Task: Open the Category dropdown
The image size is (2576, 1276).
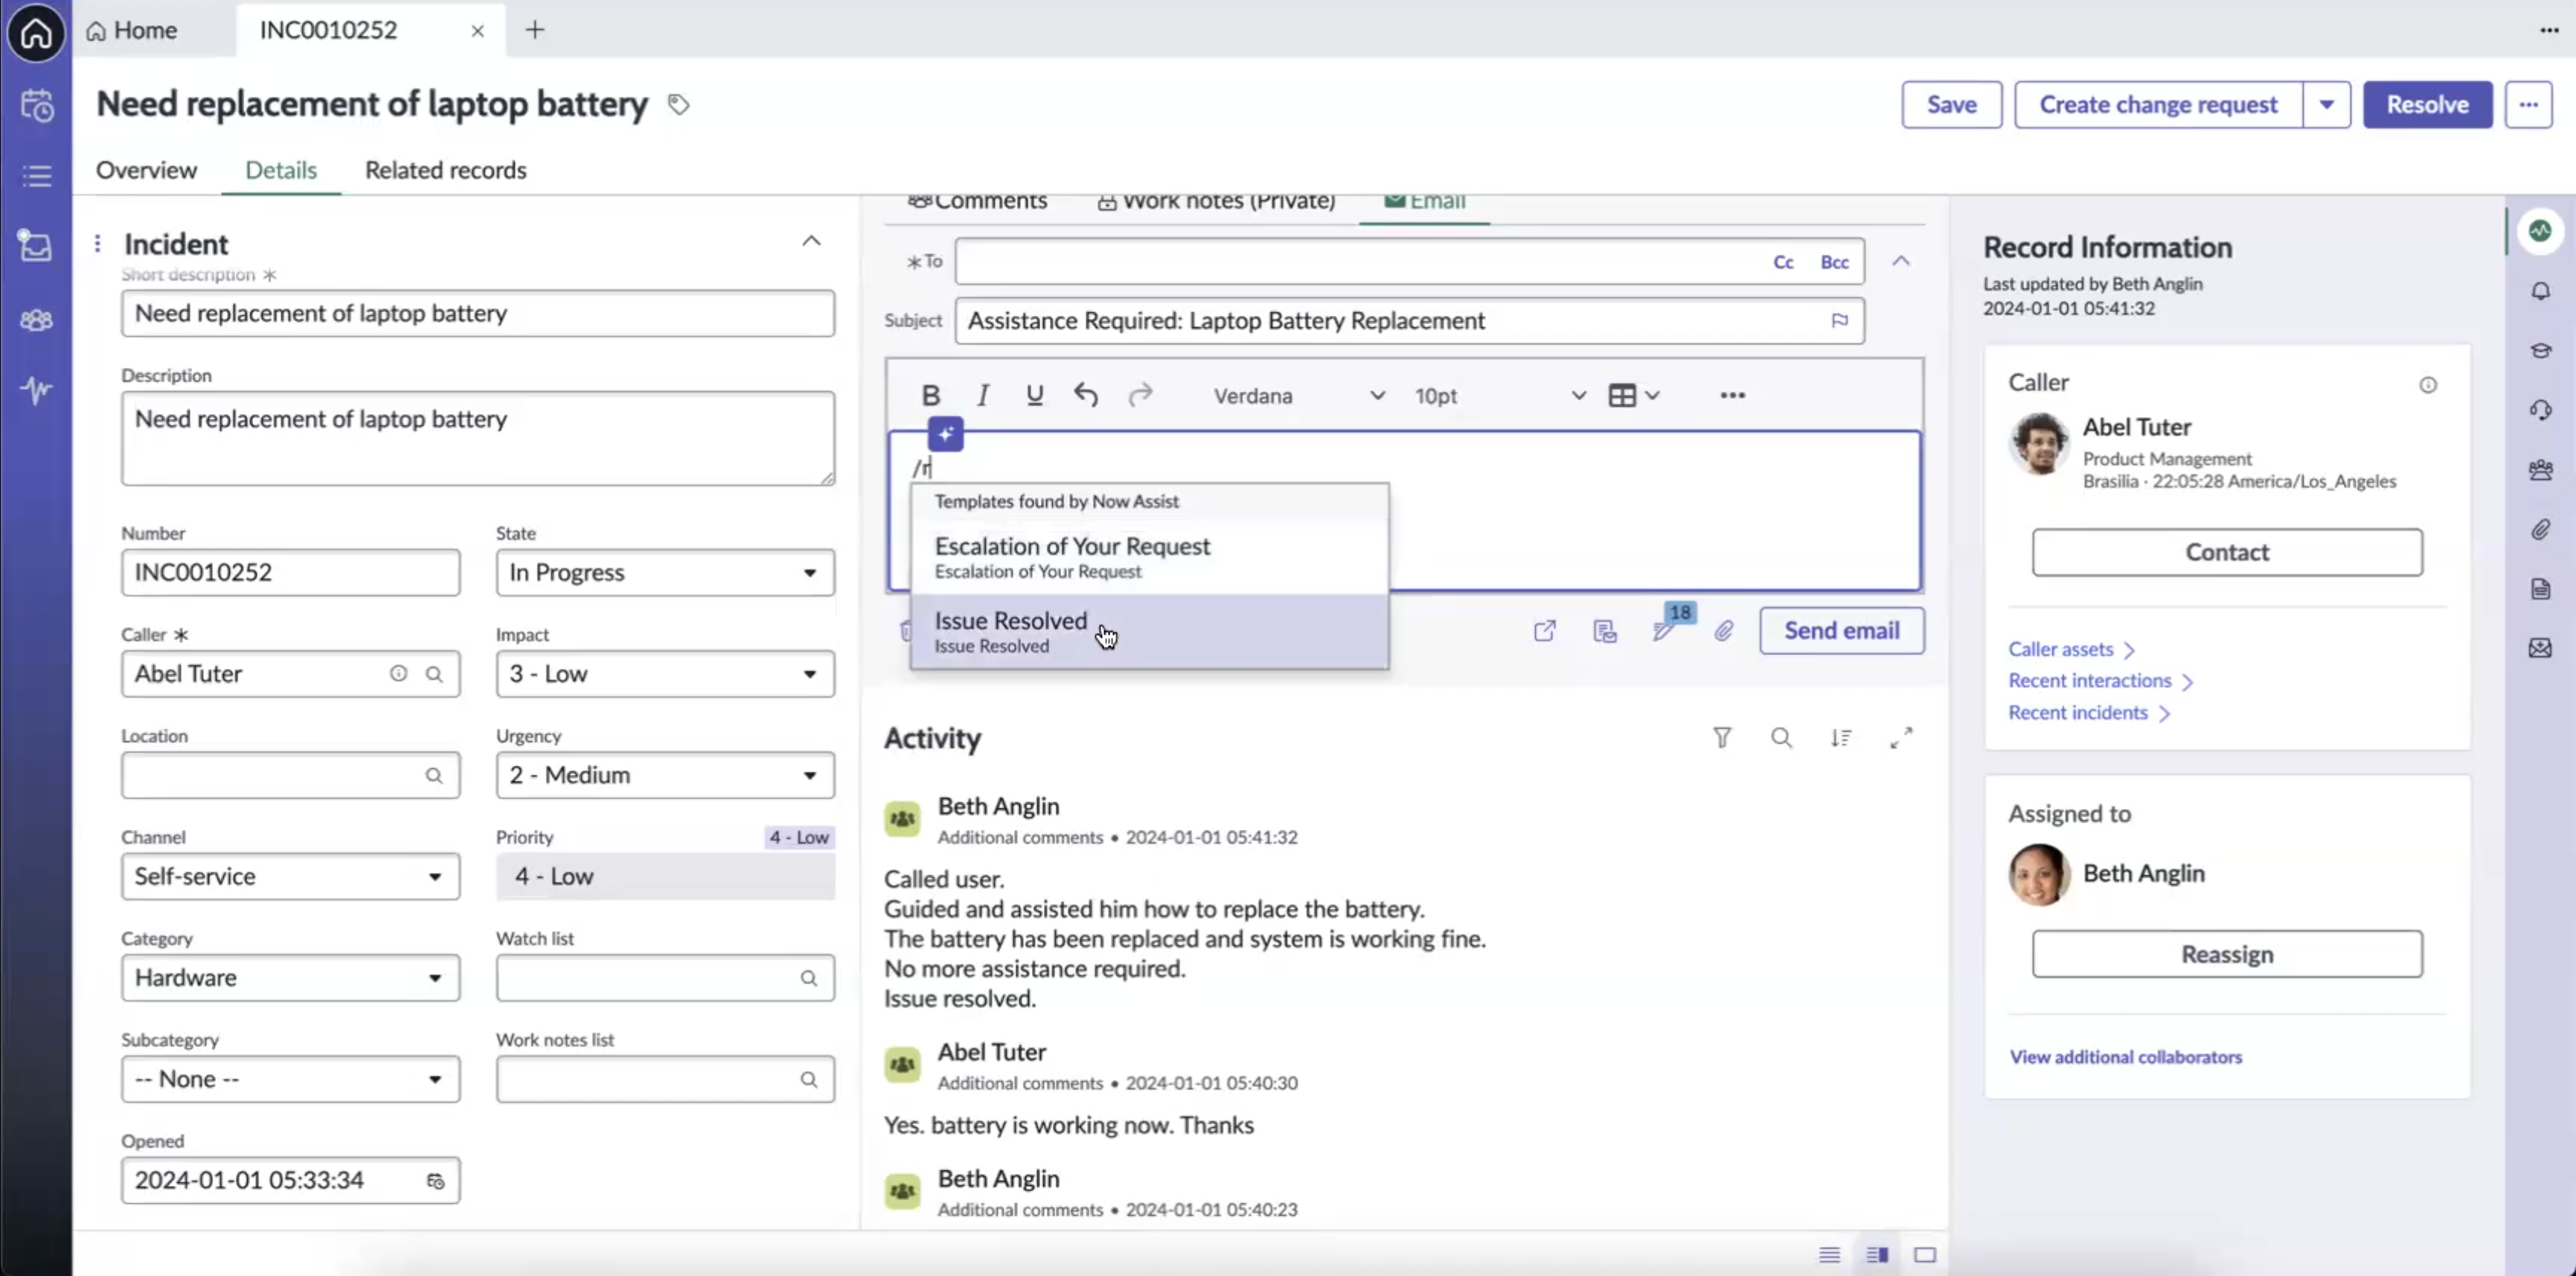Action: tap(290, 979)
